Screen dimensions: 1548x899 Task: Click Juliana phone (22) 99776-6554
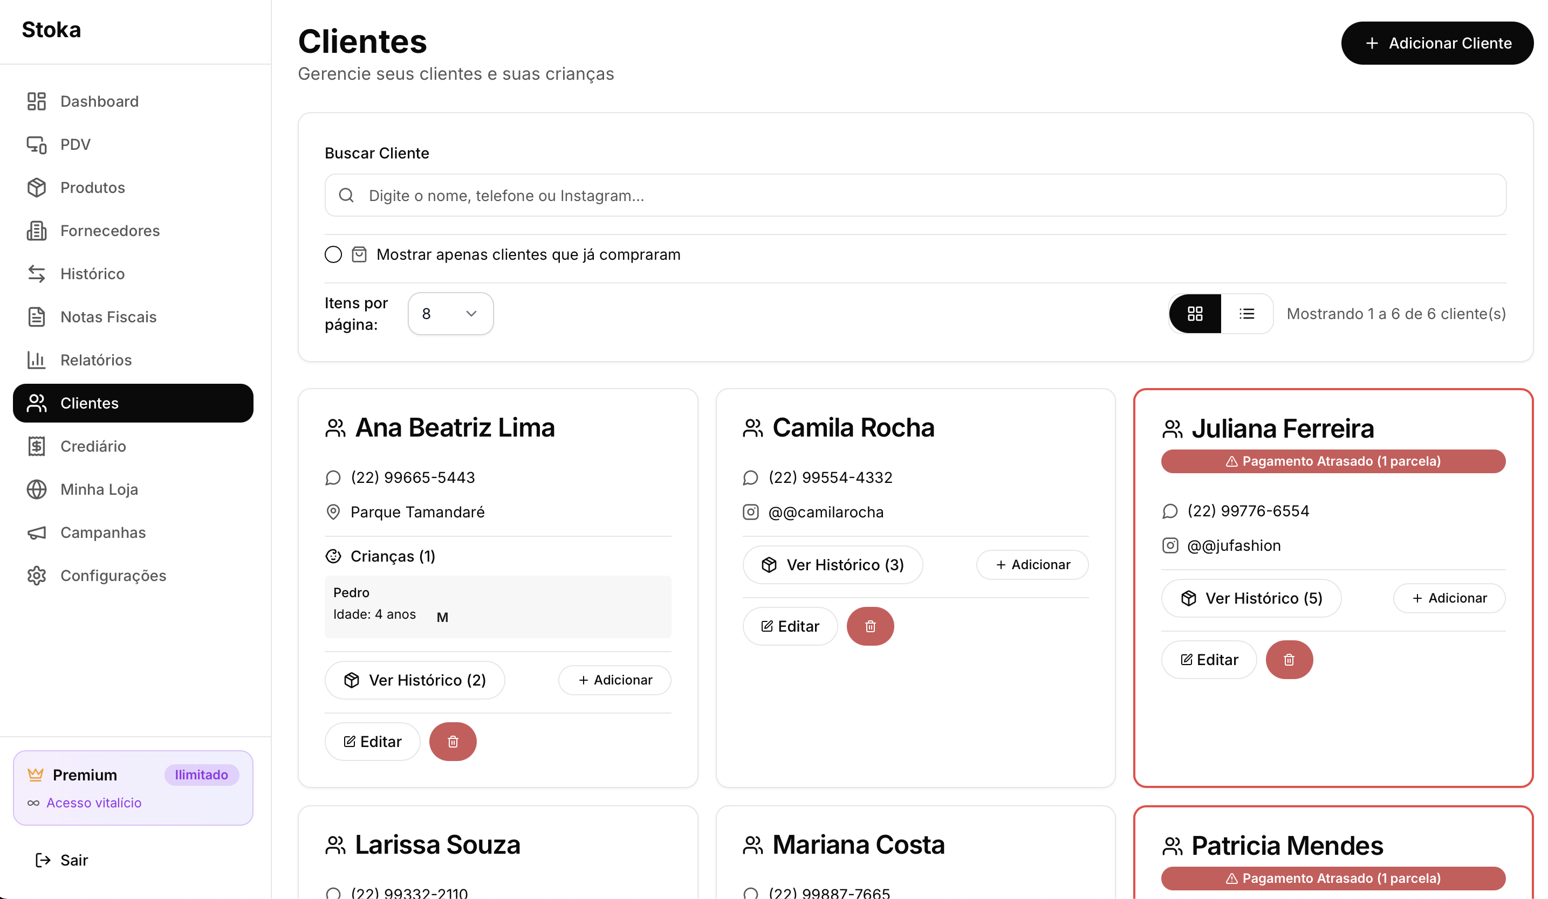point(1248,510)
